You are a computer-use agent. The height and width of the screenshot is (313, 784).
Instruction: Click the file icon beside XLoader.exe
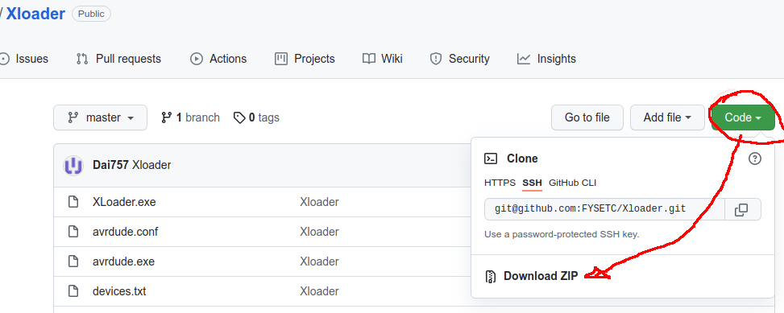pyautogui.click(x=73, y=202)
